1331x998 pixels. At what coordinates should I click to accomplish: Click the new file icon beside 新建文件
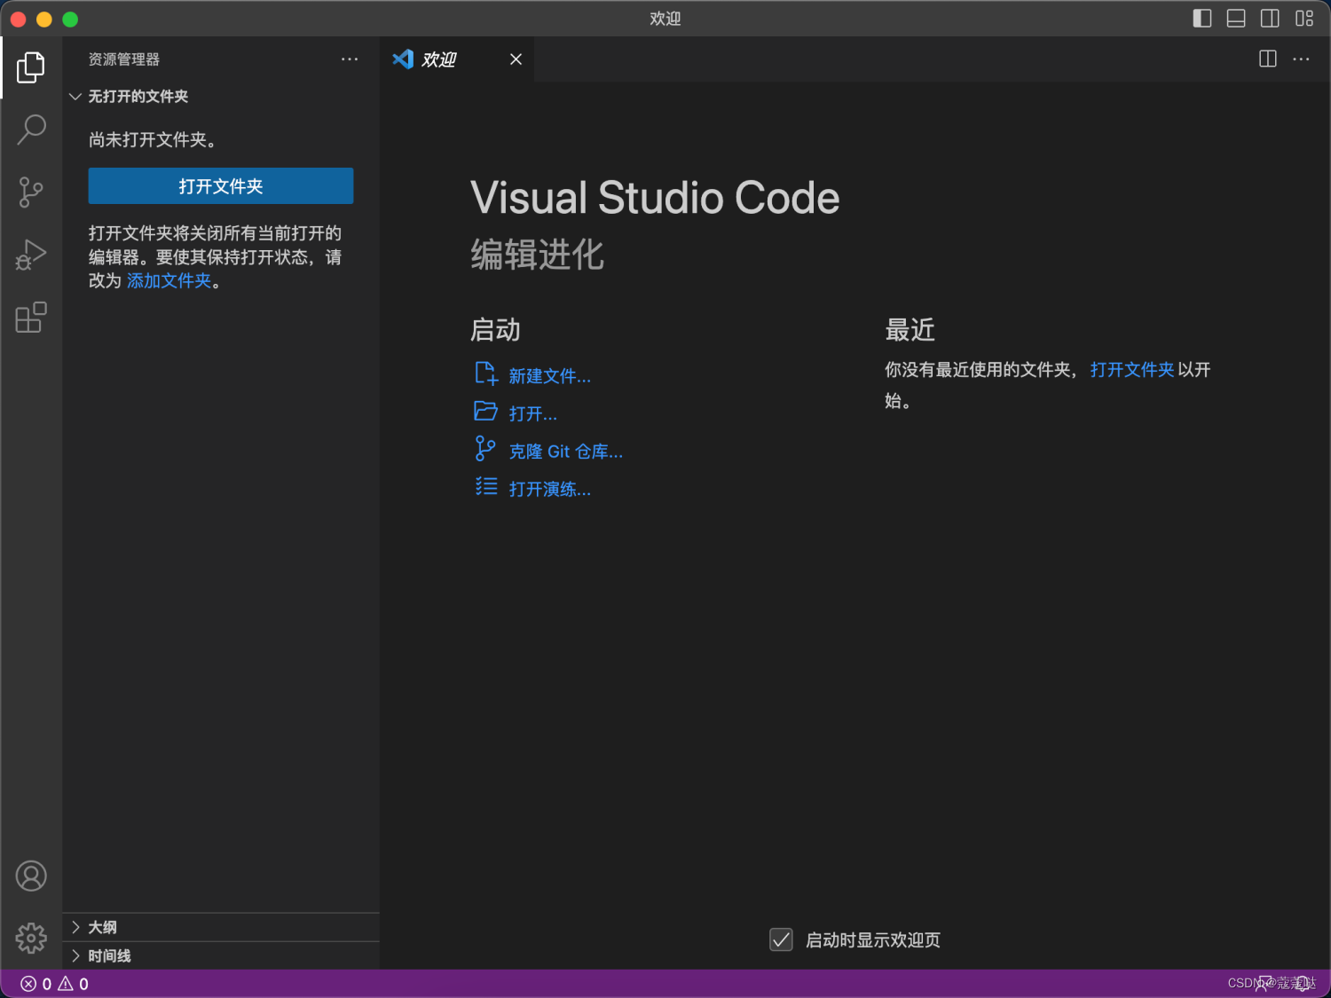pyautogui.click(x=486, y=373)
